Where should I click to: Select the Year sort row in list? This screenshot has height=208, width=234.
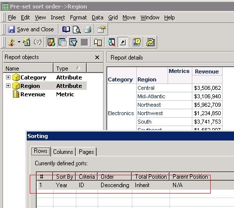pyautogui.click(x=123, y=185)
